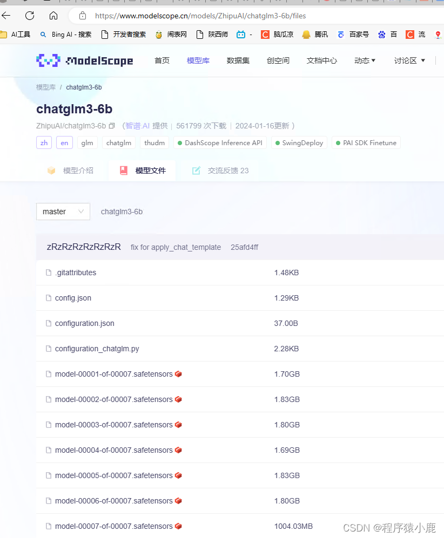Image resolution: width=444 pixels, height=538 pixels.
Task: Go to 首页 in navigation
Action: click(x=162, y=61)
